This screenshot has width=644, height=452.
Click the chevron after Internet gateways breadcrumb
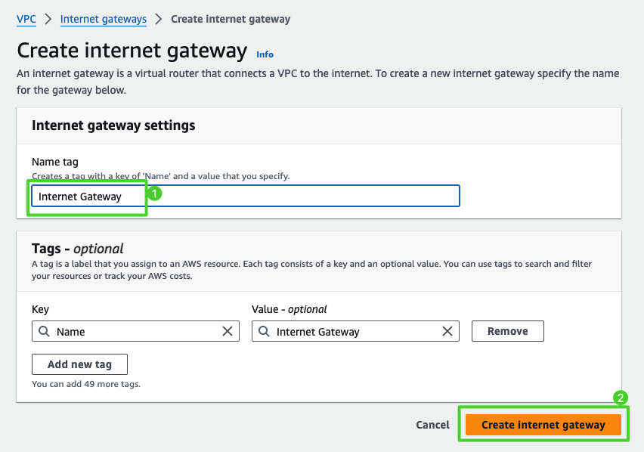[x=159, y=19]
